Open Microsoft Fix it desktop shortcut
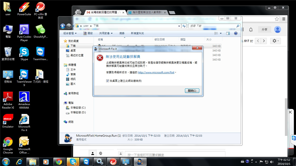 click(x=24, y=123)
